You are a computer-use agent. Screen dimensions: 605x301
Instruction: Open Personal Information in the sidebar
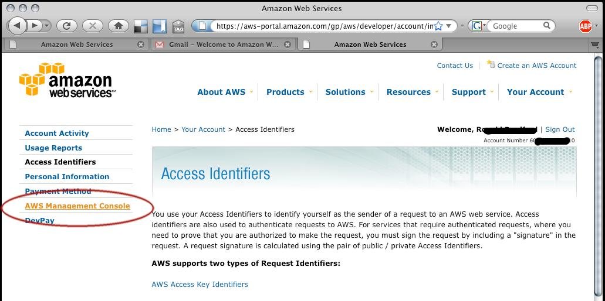[x=67, y=177]
